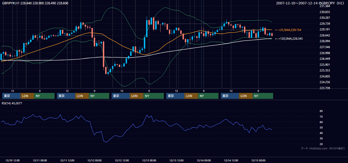Viewport: 348px width, 163px height.
Task: Click price axis label 227.546
Action: pyautogui.click(x=325, y=47)
